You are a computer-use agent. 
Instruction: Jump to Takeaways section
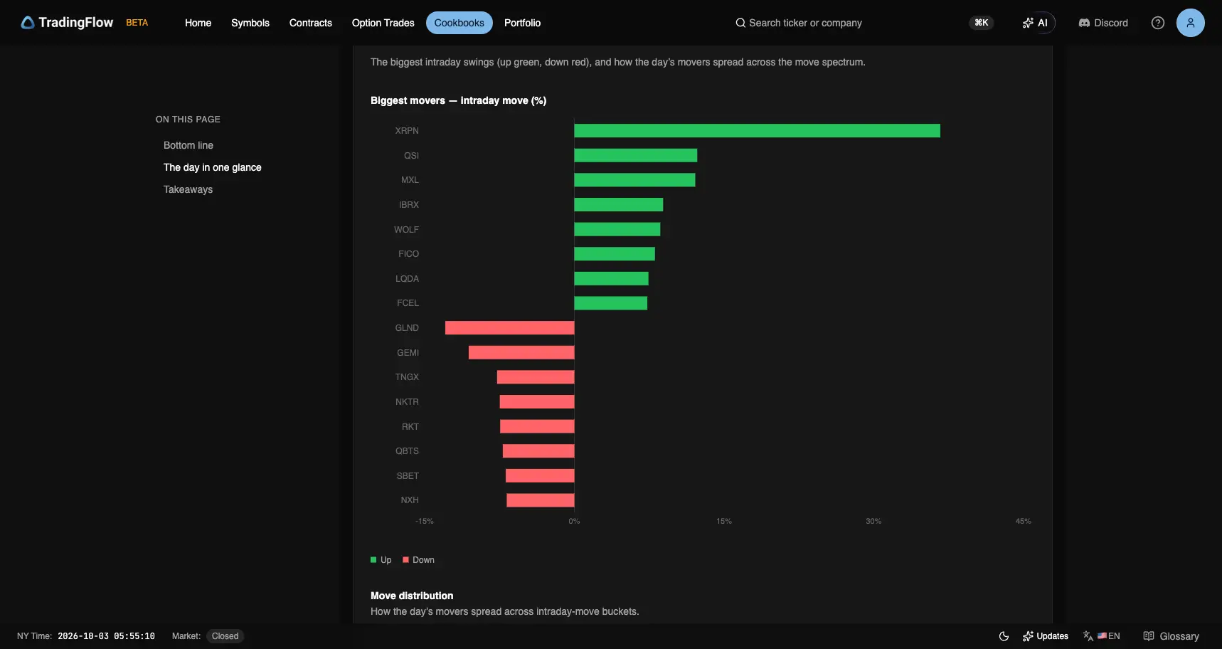pyautogui.click(x=188, y=189)
